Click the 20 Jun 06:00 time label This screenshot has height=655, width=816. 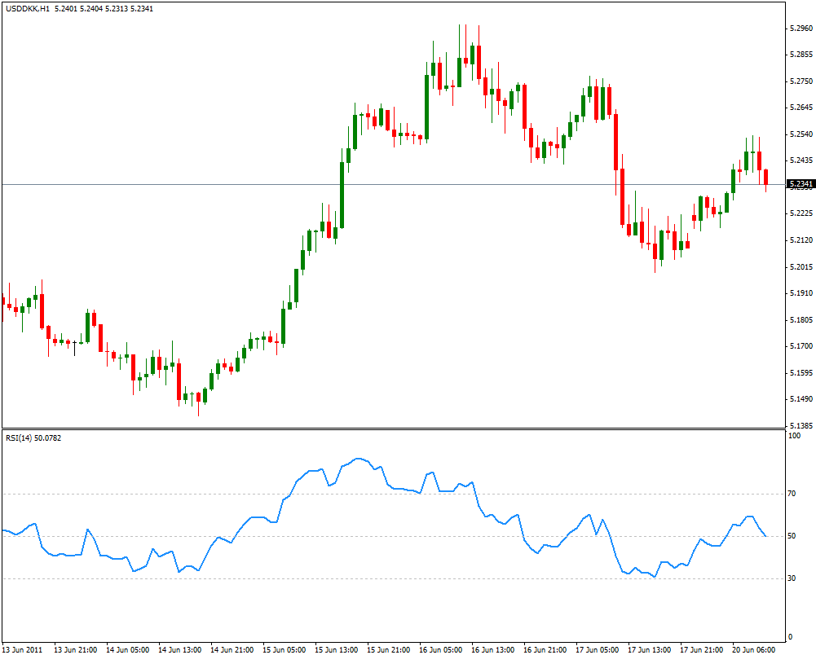coord(754,650)
